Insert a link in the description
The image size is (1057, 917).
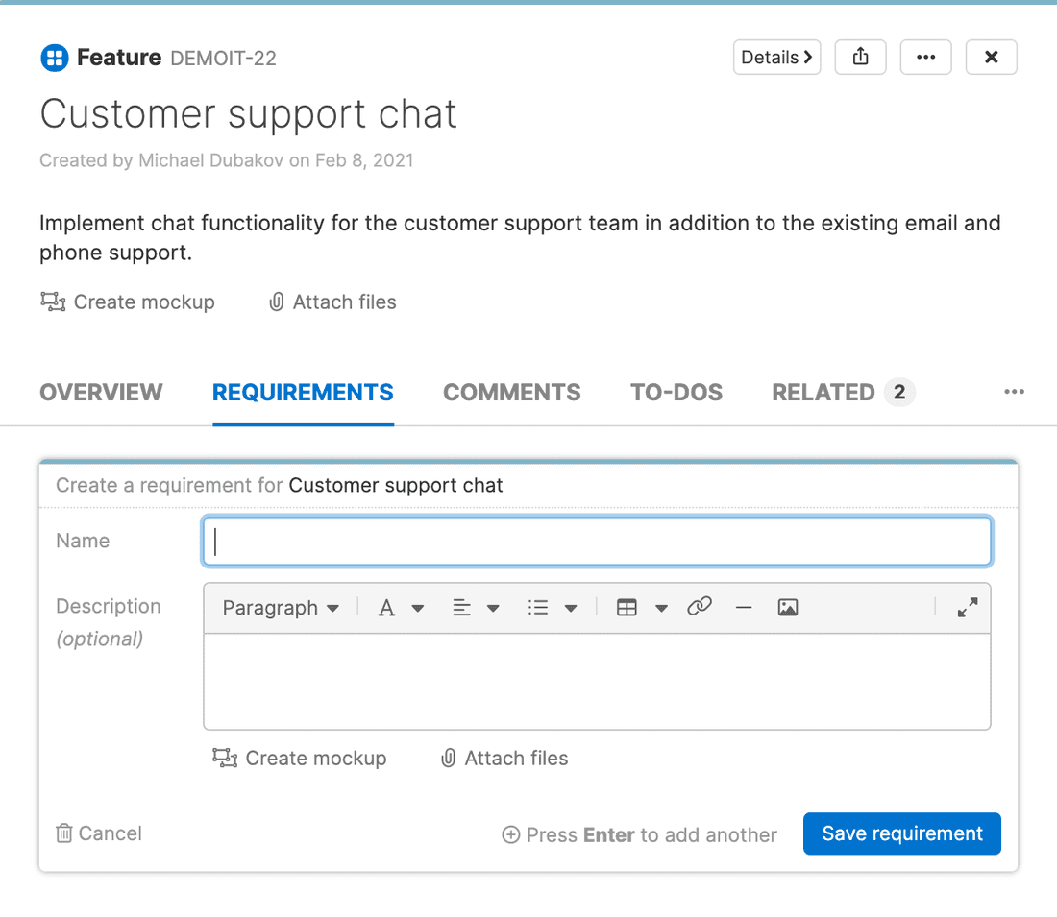pos(700,607)
